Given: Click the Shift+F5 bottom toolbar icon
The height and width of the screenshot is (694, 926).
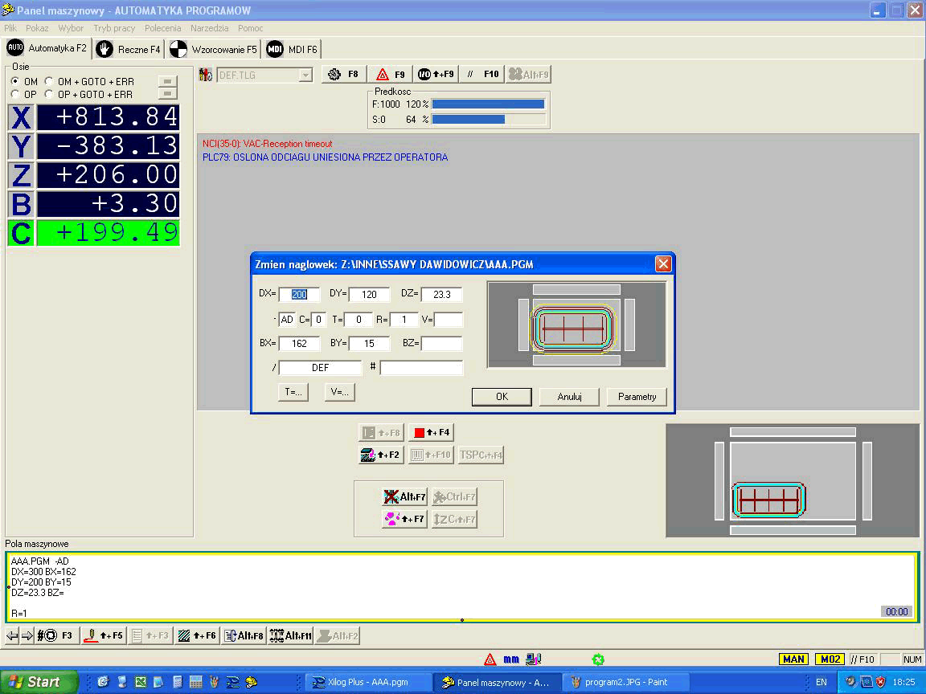Looking at the screenshot, I should tap(104, 635).
